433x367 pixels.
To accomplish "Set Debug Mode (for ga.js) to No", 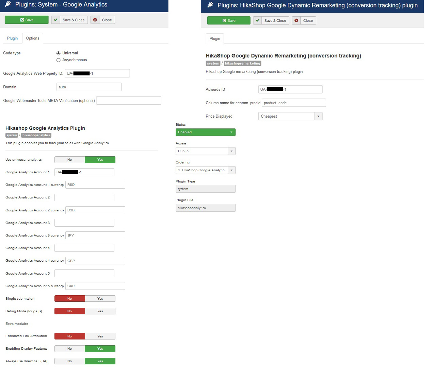I will pos(70,311).
